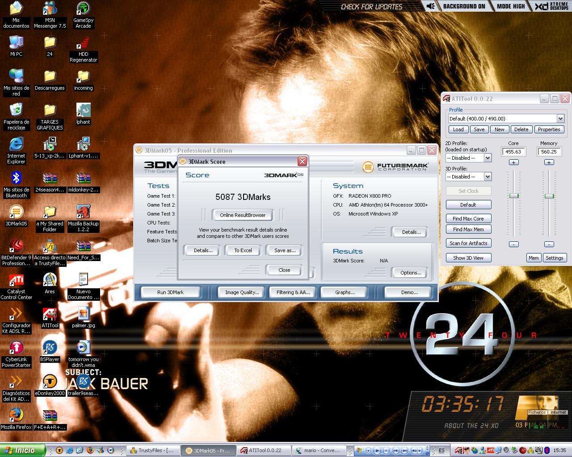
Task: Toggle BACKGROUND ON in the wallpaper bar
Action: click(463, 6)
